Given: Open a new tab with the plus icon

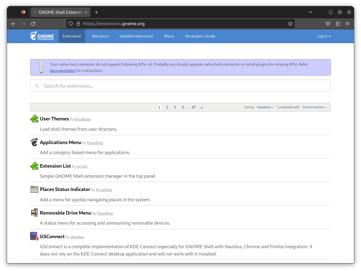Looking at the screenshot, I should pyautogui.click(x=96, y=12).
